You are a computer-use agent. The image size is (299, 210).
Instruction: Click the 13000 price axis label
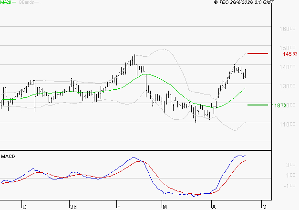tap(288, 86)
